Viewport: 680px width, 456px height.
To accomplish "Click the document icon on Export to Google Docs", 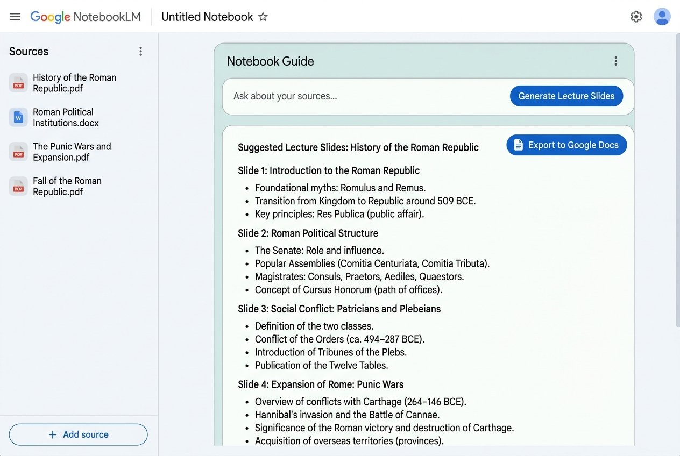I will [x=518, y=145].
